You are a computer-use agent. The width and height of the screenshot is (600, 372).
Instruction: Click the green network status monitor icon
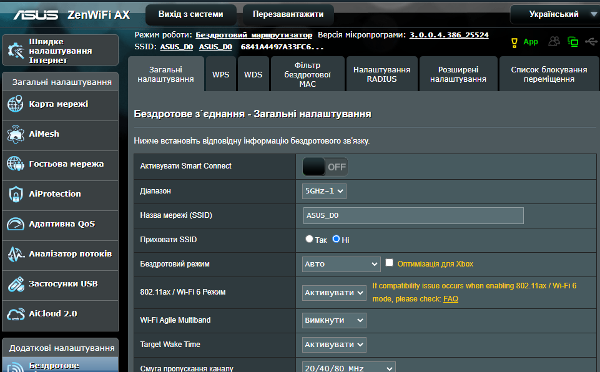pos(573,42)
